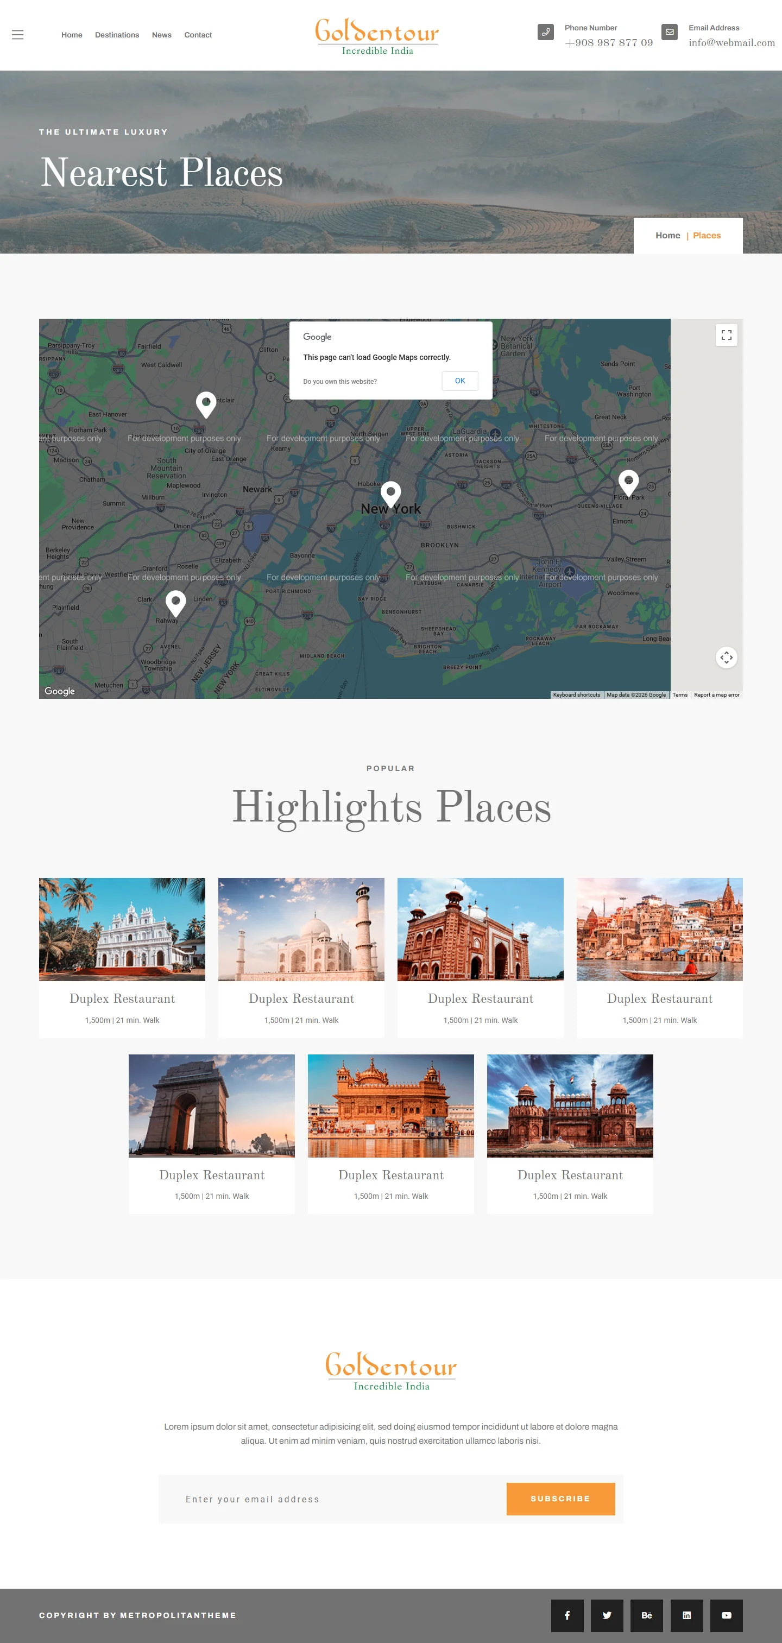The image size is (782, 1643).
Task: Click 'Map data ©2026 Google' text
Action: tap(636, 694)
